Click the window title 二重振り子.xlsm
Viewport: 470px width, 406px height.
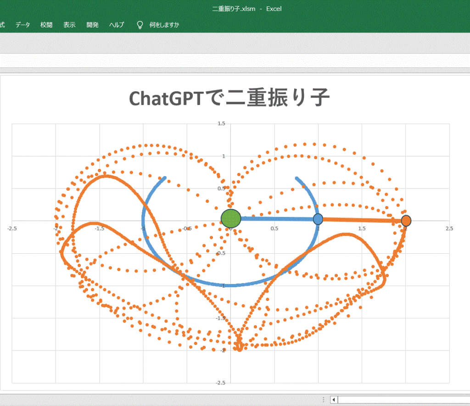(x=234, y=9)
